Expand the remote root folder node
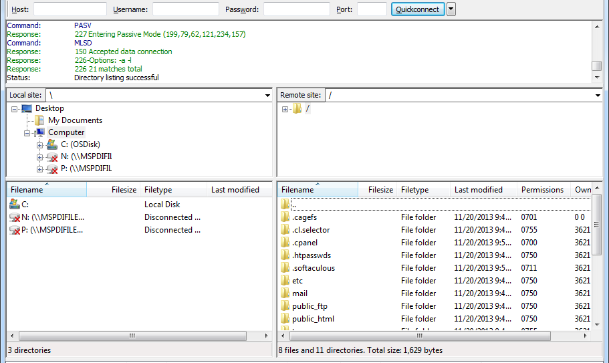The width and height of the screenshot is (609, 363). click(x=285, y=109)
